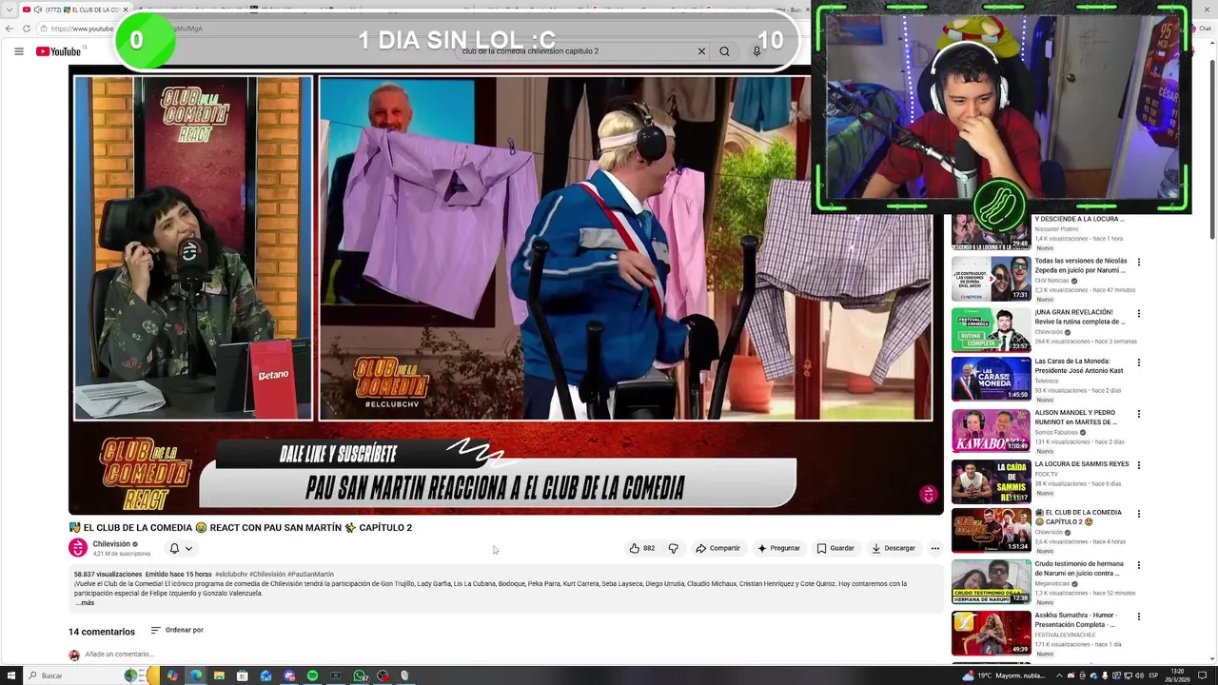Run search with the magnifier button
The width and height of the screenshot is (1218, 685).
pos(724,51)
